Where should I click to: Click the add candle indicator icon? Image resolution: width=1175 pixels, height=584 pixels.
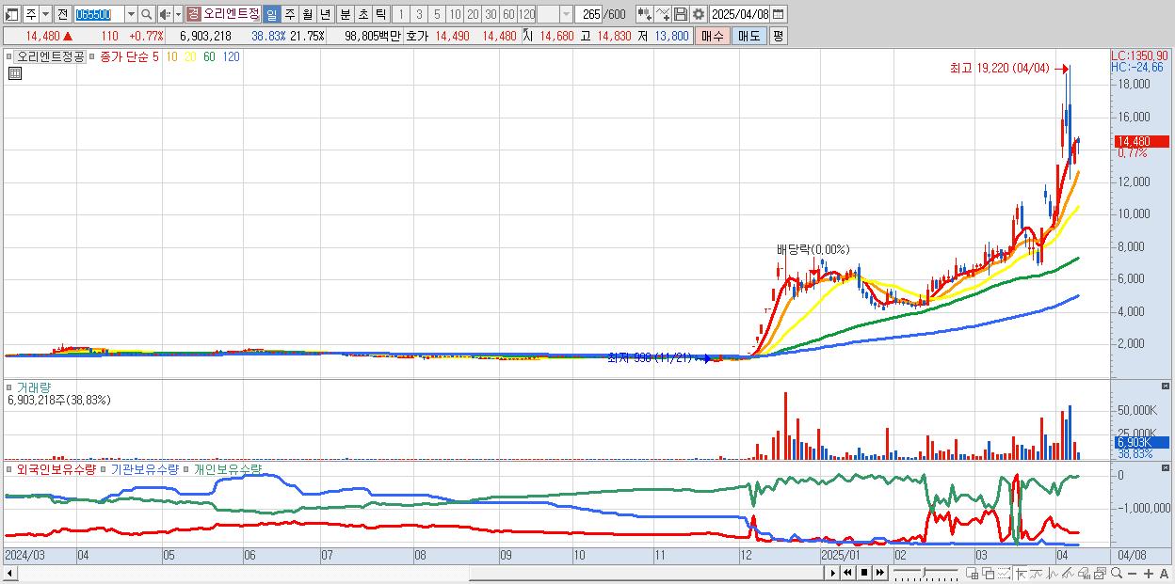[644, 14]
